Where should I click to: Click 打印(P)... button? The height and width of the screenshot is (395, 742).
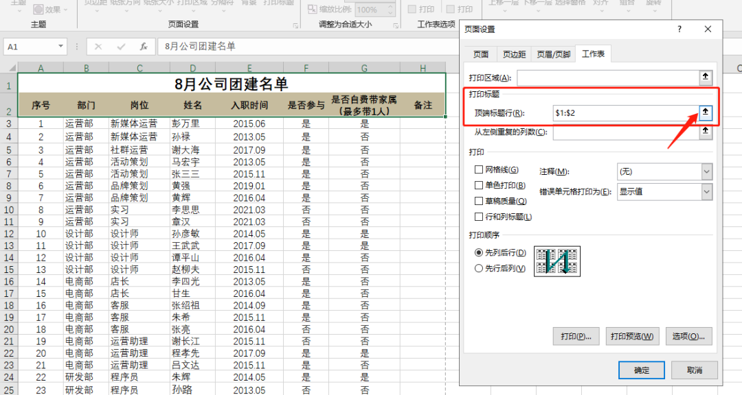pos(576,337)
